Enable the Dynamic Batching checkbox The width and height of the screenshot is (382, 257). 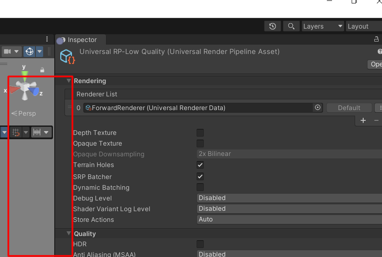pyautogui.click(x=200, y=187)
